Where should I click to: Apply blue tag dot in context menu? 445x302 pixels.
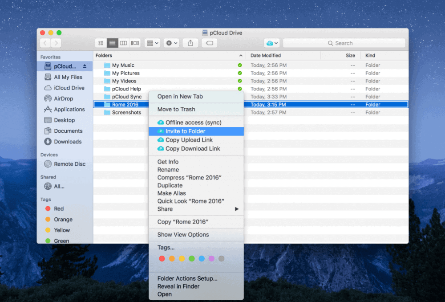click(x=202, y=258)
